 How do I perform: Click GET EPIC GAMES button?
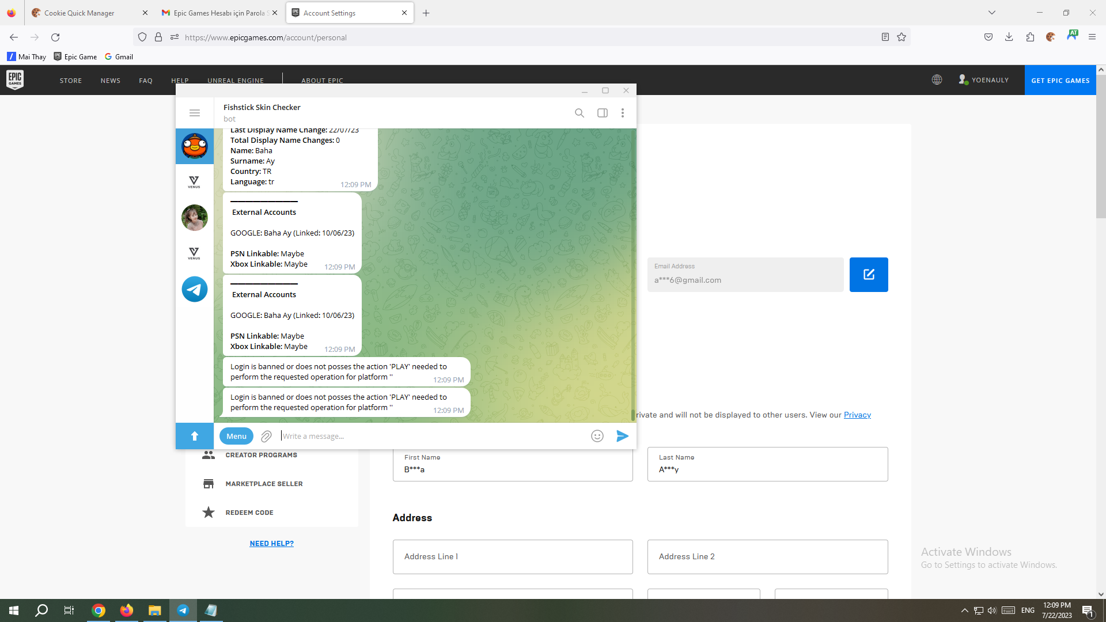(1060, 80)
